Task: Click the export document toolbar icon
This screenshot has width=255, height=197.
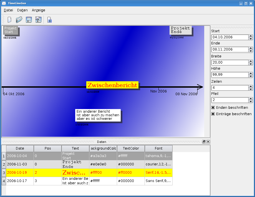Action: [49, 20]
